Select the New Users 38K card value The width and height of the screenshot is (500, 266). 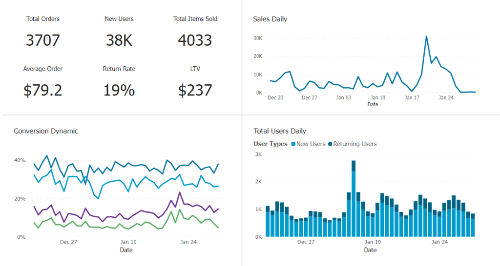click(119, 40)
